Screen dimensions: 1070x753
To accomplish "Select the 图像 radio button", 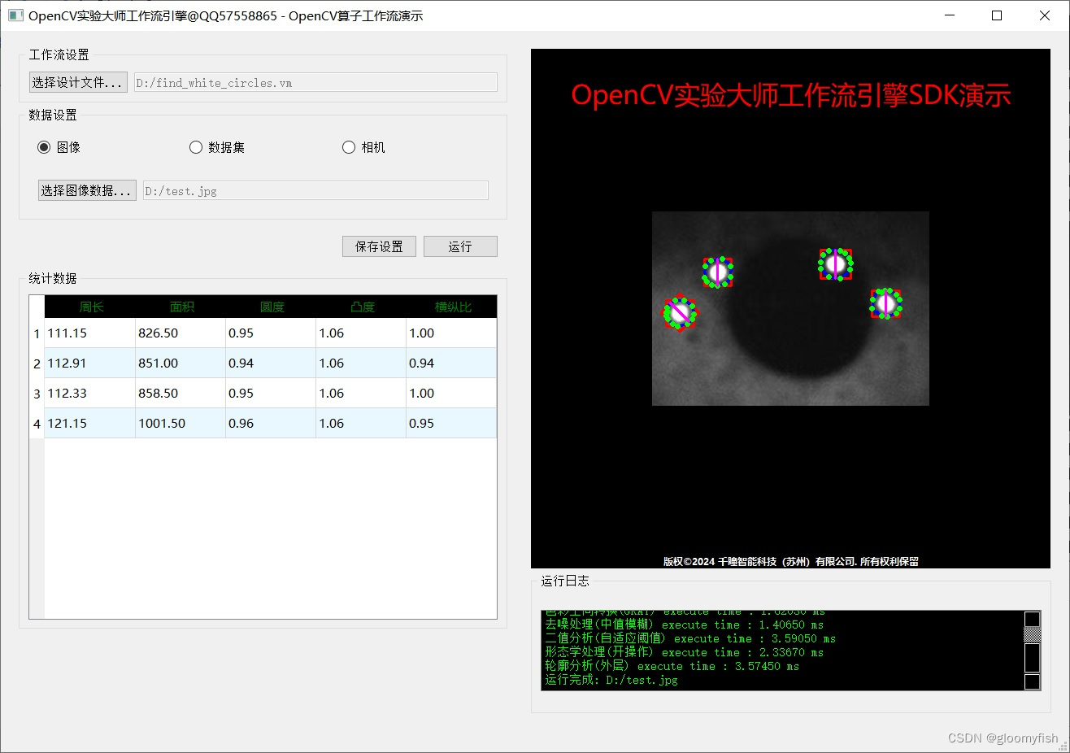I will pos(44,147).
